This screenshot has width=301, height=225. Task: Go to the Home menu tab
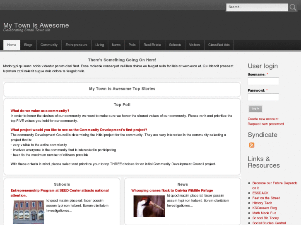point(12,45)
